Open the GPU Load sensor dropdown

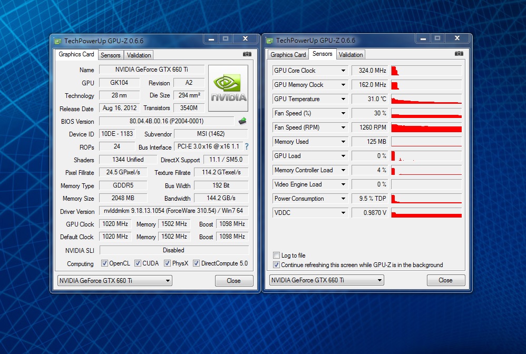(343, 156)
